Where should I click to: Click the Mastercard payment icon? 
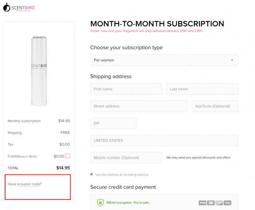[211, 203]
